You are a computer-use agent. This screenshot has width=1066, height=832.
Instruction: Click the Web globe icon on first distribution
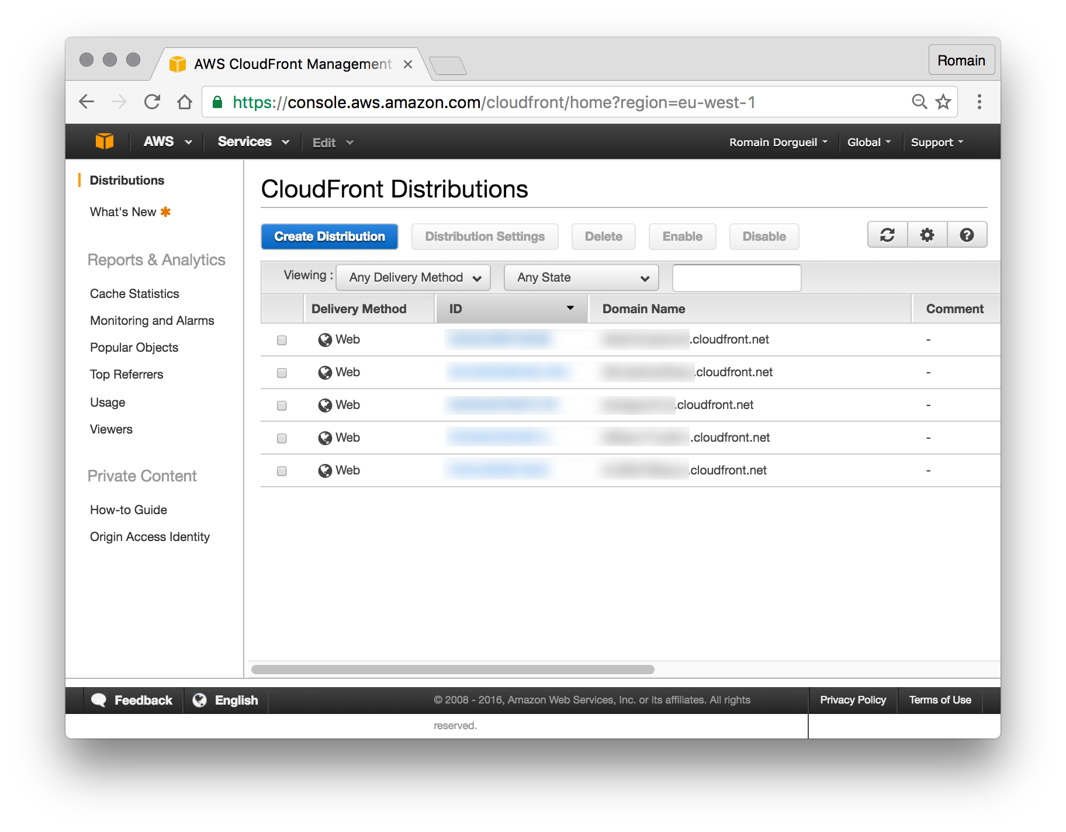(x=325, y=339)
